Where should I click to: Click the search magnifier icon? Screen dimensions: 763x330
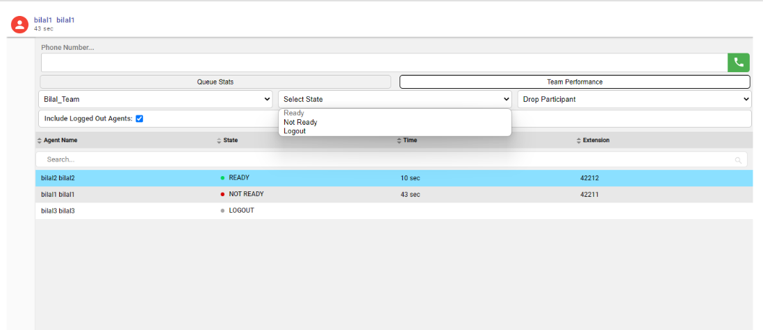738,160
